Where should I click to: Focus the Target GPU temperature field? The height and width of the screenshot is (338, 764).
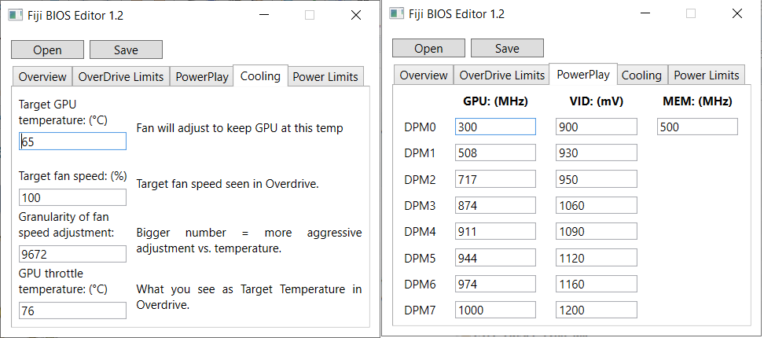(72, 141)
